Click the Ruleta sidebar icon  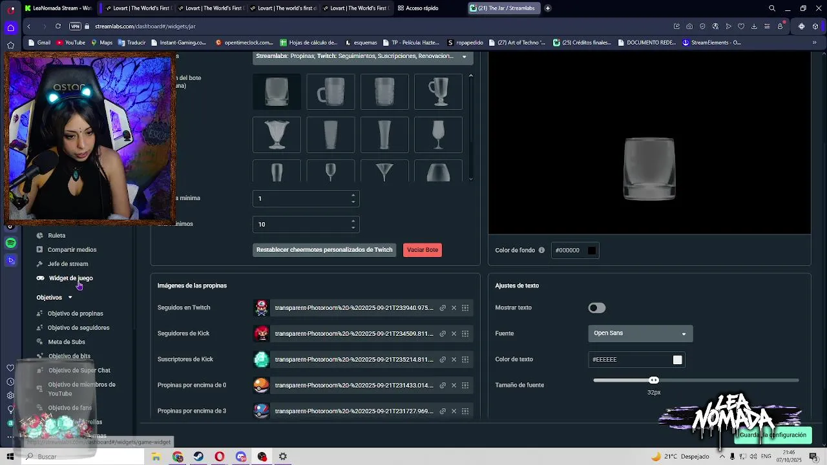[40, 235]
